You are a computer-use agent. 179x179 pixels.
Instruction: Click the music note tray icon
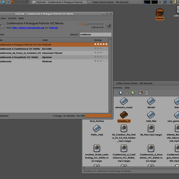point(171,2)
